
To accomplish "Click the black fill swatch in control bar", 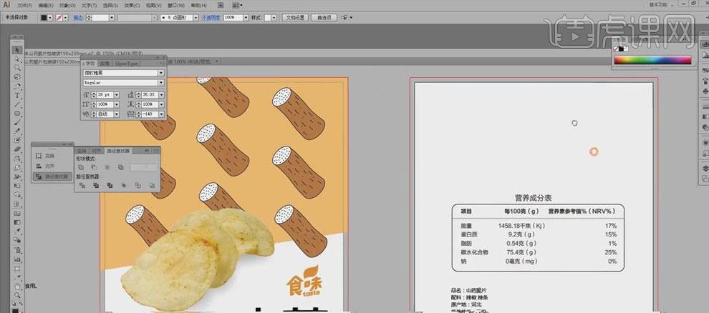I will point(44,18).
